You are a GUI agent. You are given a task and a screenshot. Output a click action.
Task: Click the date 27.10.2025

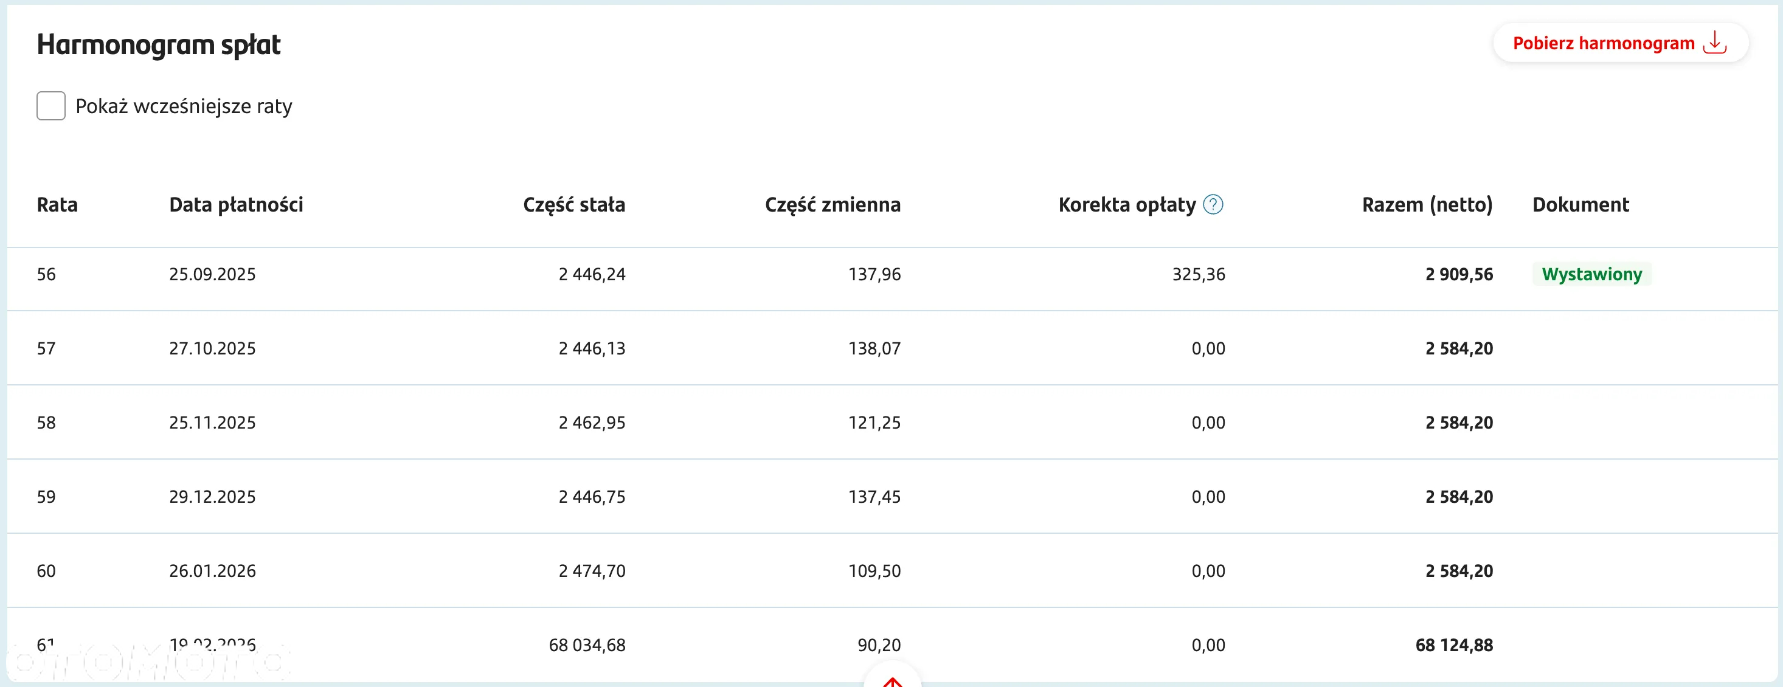212,348
